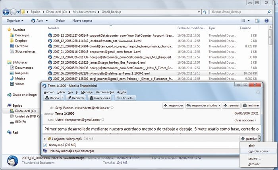Open Direcciones address book button
278x170 pixels.
(x=100, y=98)
